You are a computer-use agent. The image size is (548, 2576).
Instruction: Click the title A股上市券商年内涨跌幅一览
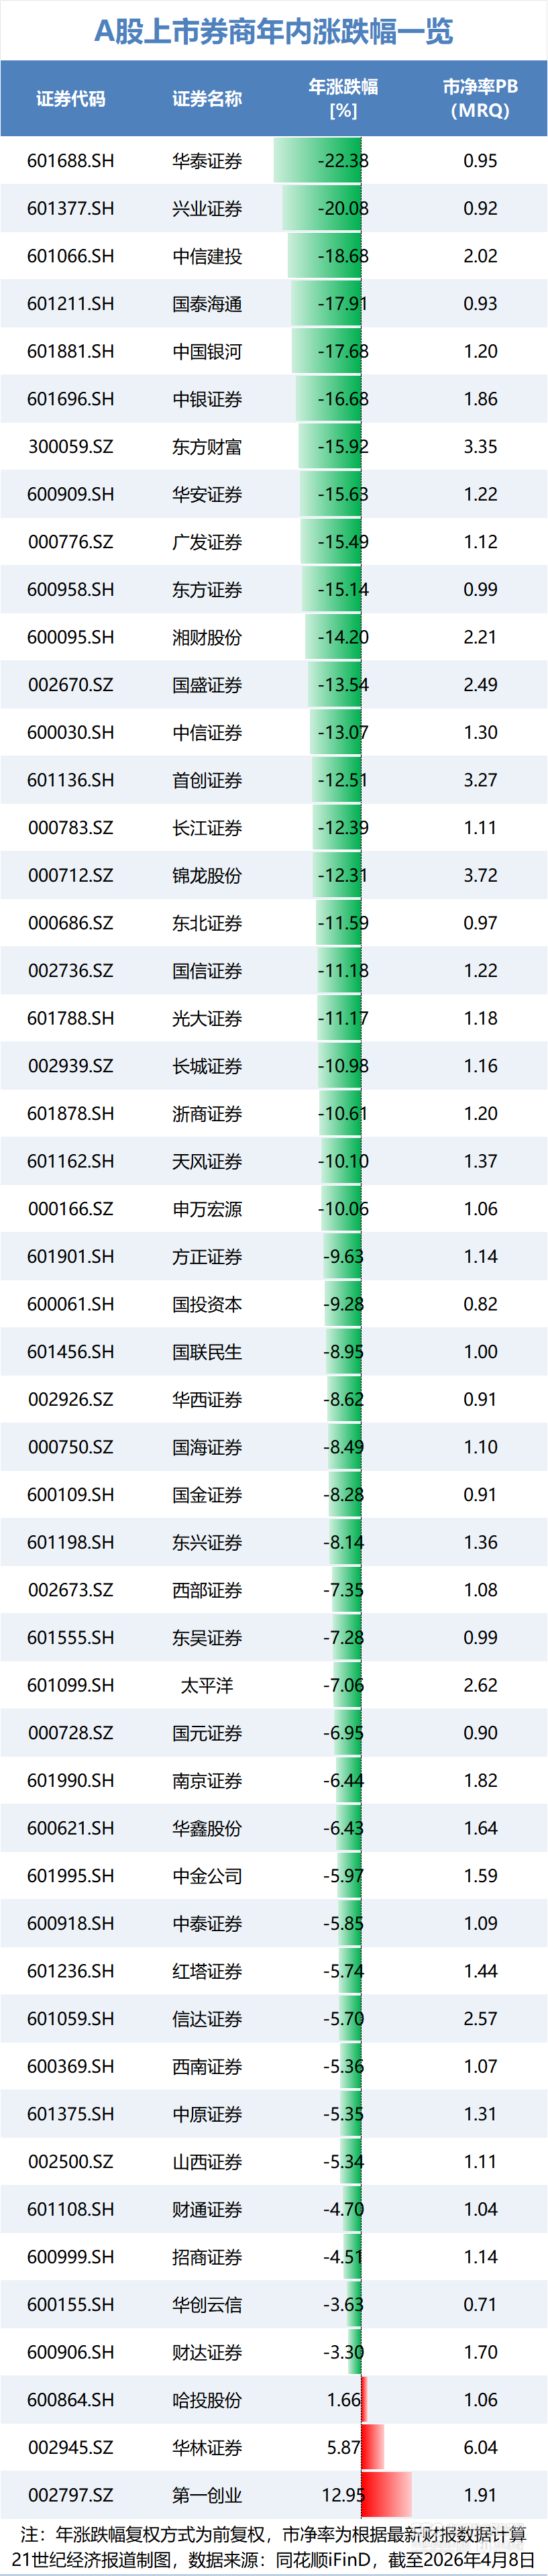[274, 32]
